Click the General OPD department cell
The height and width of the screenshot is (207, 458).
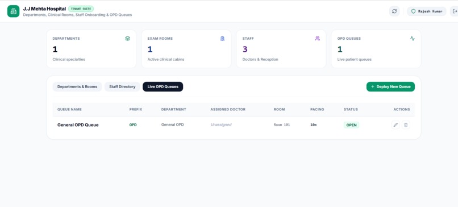tap(172, 125)
